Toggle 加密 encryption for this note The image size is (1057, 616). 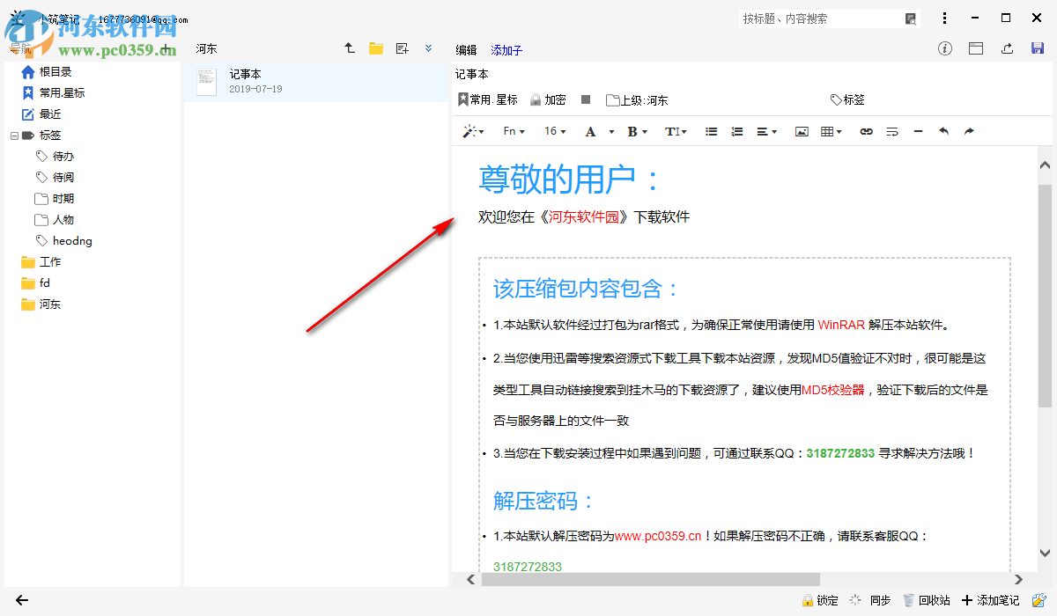click(x=548, y=99)
